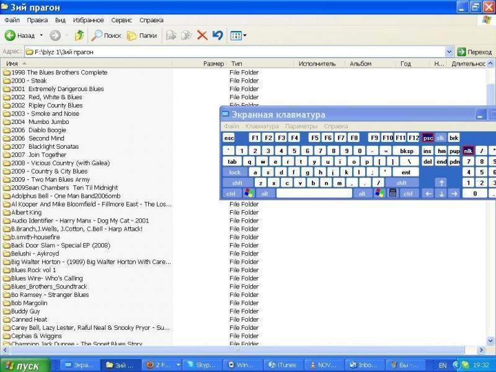Click the Переход go button
The image size is (496, 372).
474,52
